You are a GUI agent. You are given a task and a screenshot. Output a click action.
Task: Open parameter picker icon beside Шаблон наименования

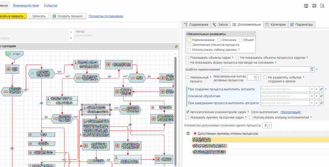point(312,69)
